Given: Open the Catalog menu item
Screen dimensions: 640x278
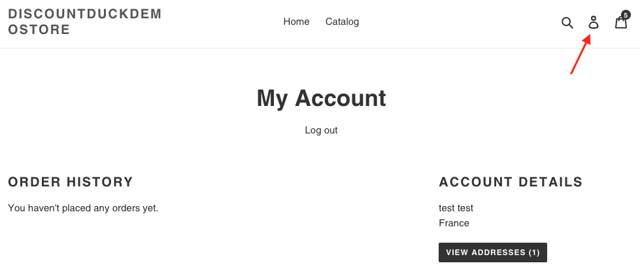Looking at the screenshot, I should coord(342,22).
